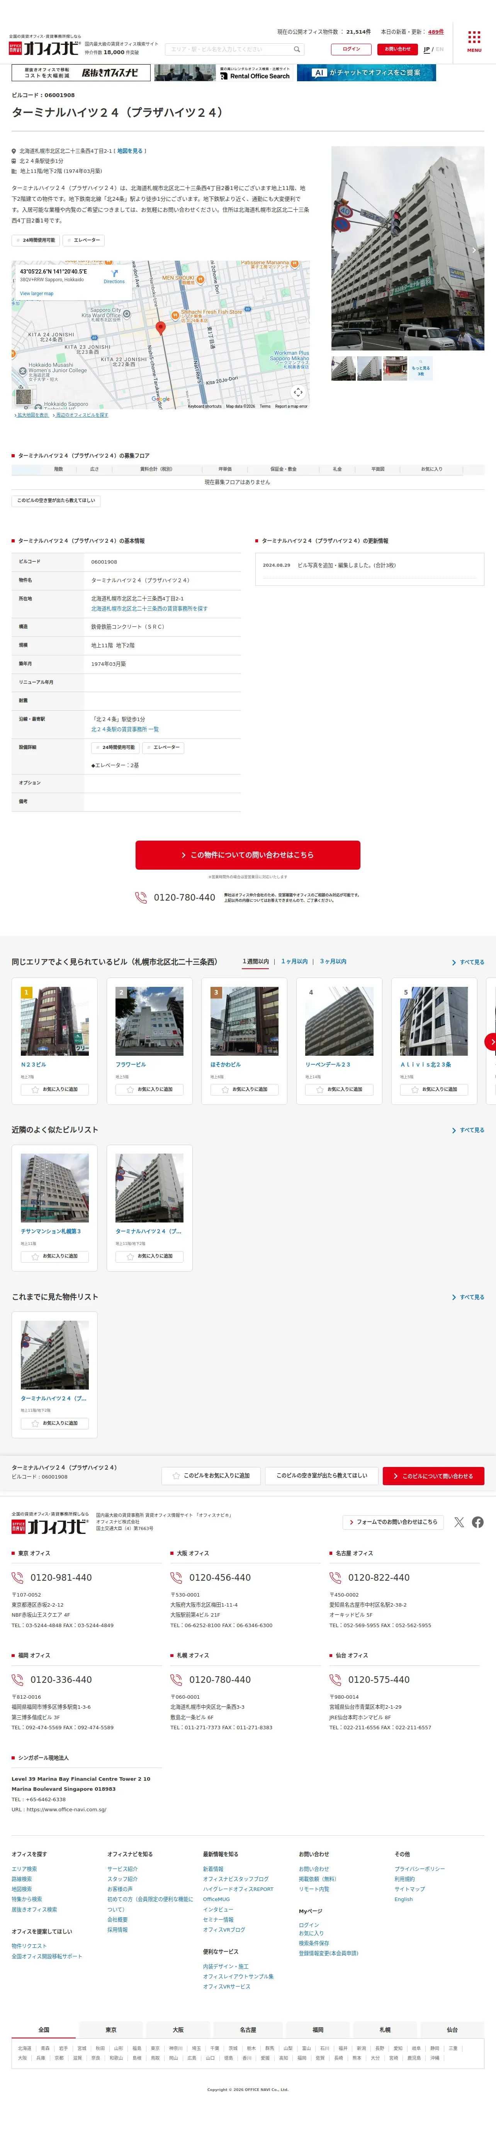Viewport: 496px width, 2137px height.
Task: Favorite Ａｌｉｖｉｓ北２３条 with its star button
Action: (x=434, y=1089)
